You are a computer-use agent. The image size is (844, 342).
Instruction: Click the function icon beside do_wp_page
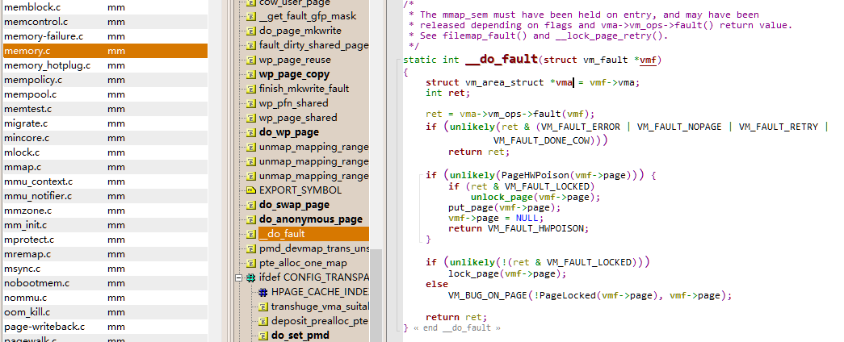pyautogui.click(x=251, y=132)
